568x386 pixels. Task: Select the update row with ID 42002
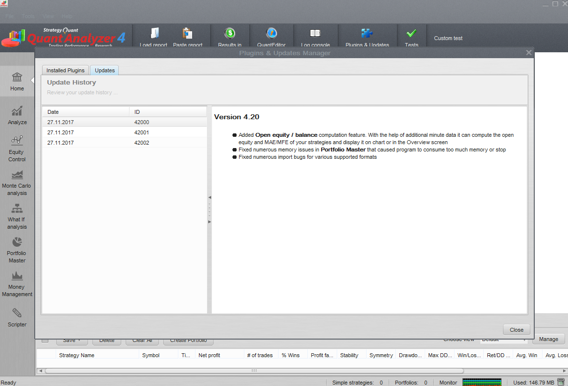(124, 143)
